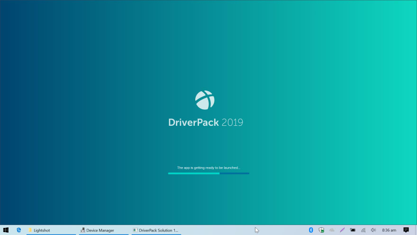Open the Wi-Fi network tray icon
Screen dimensions: 417x235
click(x=363, y=230)
